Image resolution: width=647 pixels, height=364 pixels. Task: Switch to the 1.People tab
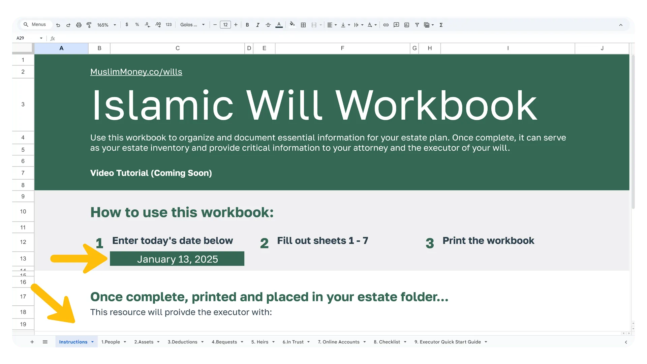click(x=111, y=342)
